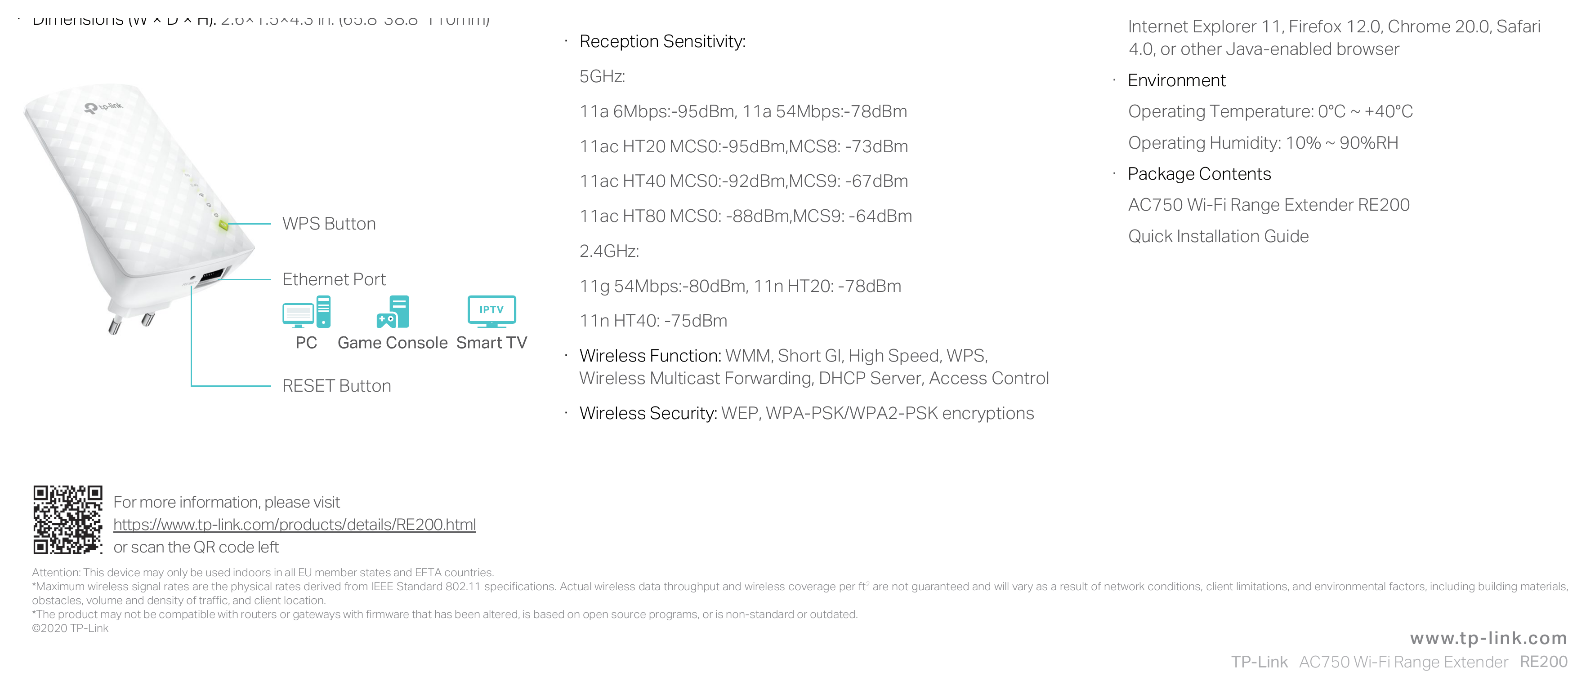Click the WPS Button label
This screenshot has height=689, width=1586.
click(x=329, y=223)
